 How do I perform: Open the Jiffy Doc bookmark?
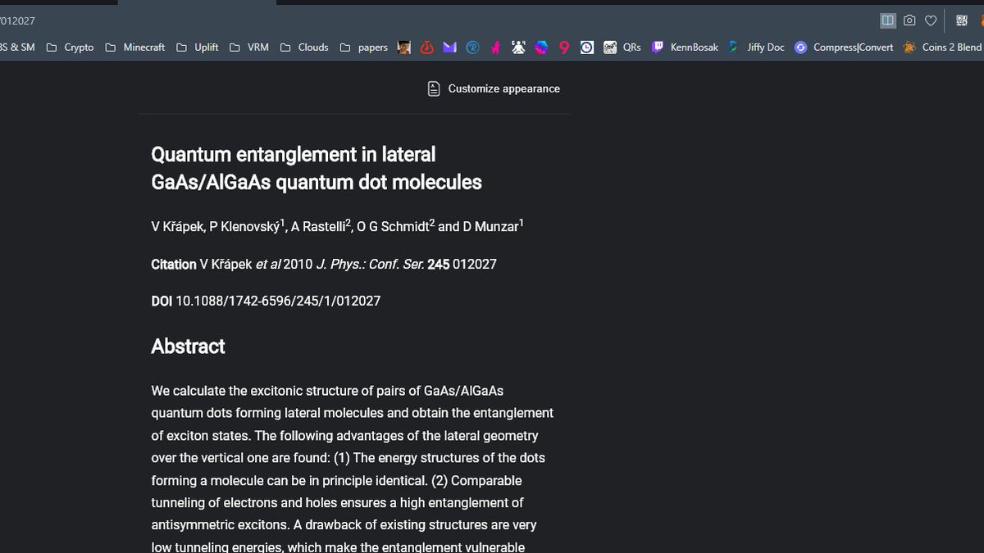[x=760, y=47]
